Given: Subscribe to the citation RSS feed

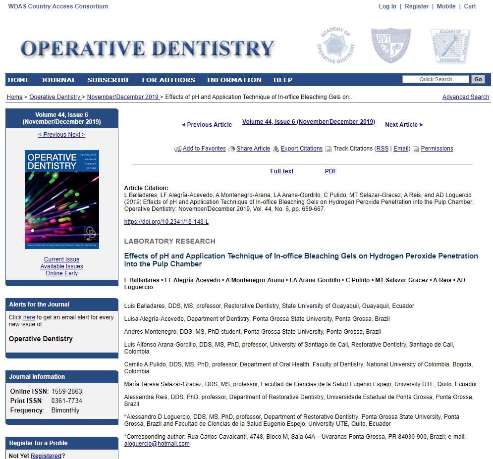Looking at the screenshot, I should (382, 149).
